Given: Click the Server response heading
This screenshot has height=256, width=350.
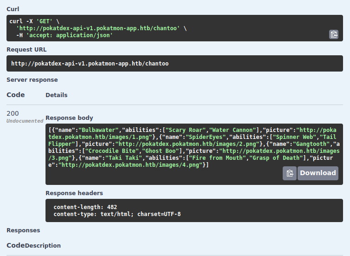Looking at the screenshot, I should (32, 80).
